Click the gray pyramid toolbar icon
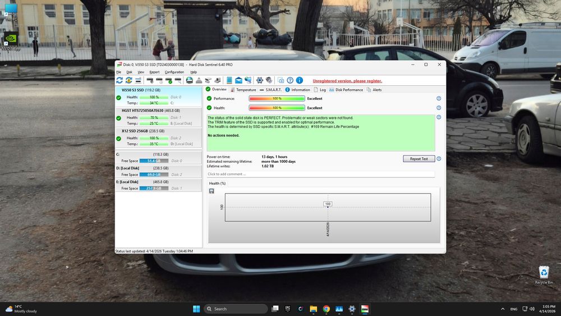The image size is (561, 316). tap(199, 80)
